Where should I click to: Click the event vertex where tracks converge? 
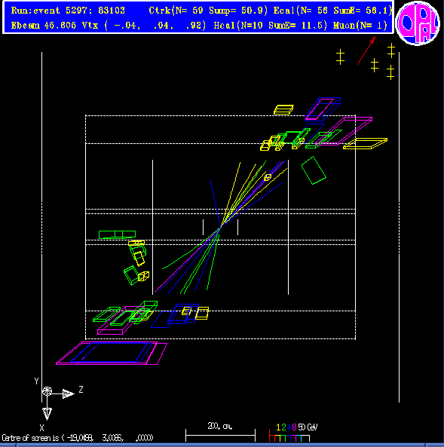click(x=220, y=228)
